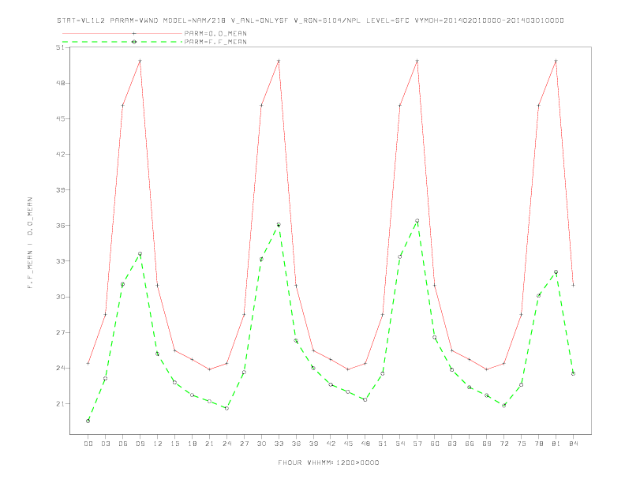Click x-axis forecast hour label 03
Screen dimensions: 625x483
pyautogui.click(x=105, y=444)
